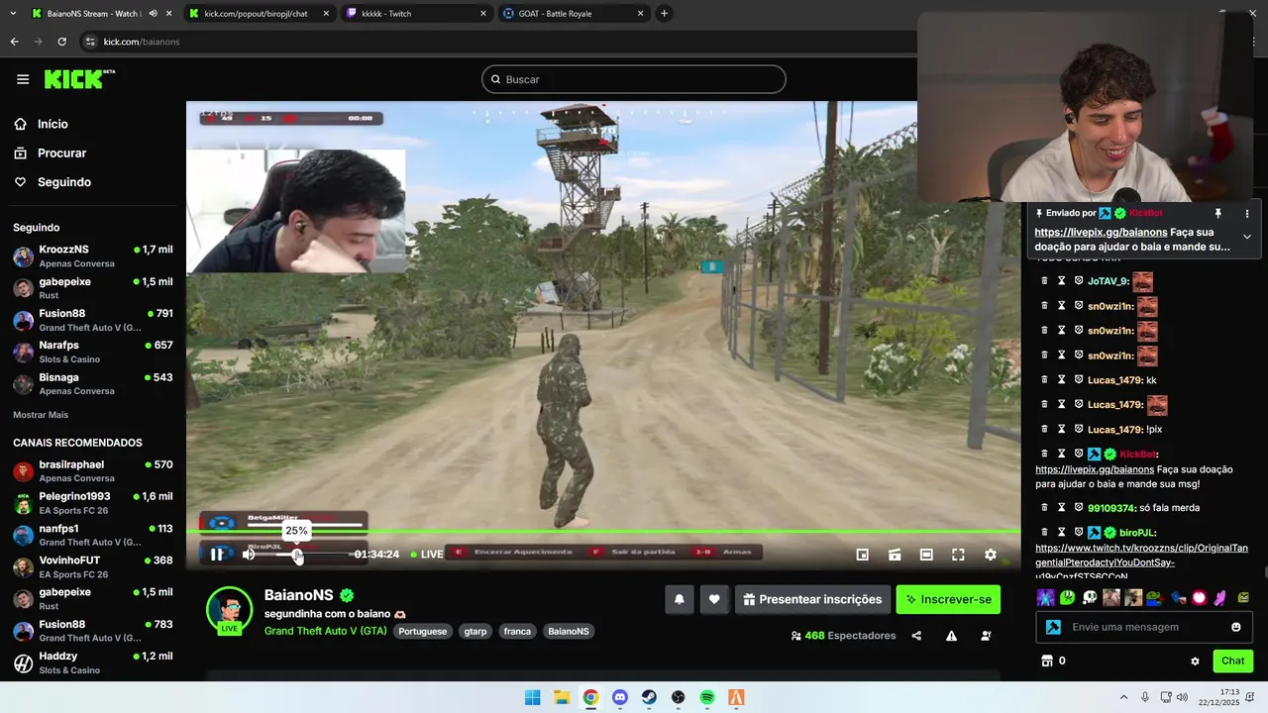Report the stream with the warning triangle icon
This screenshot has height=713, width=1268.
(951, 636)
